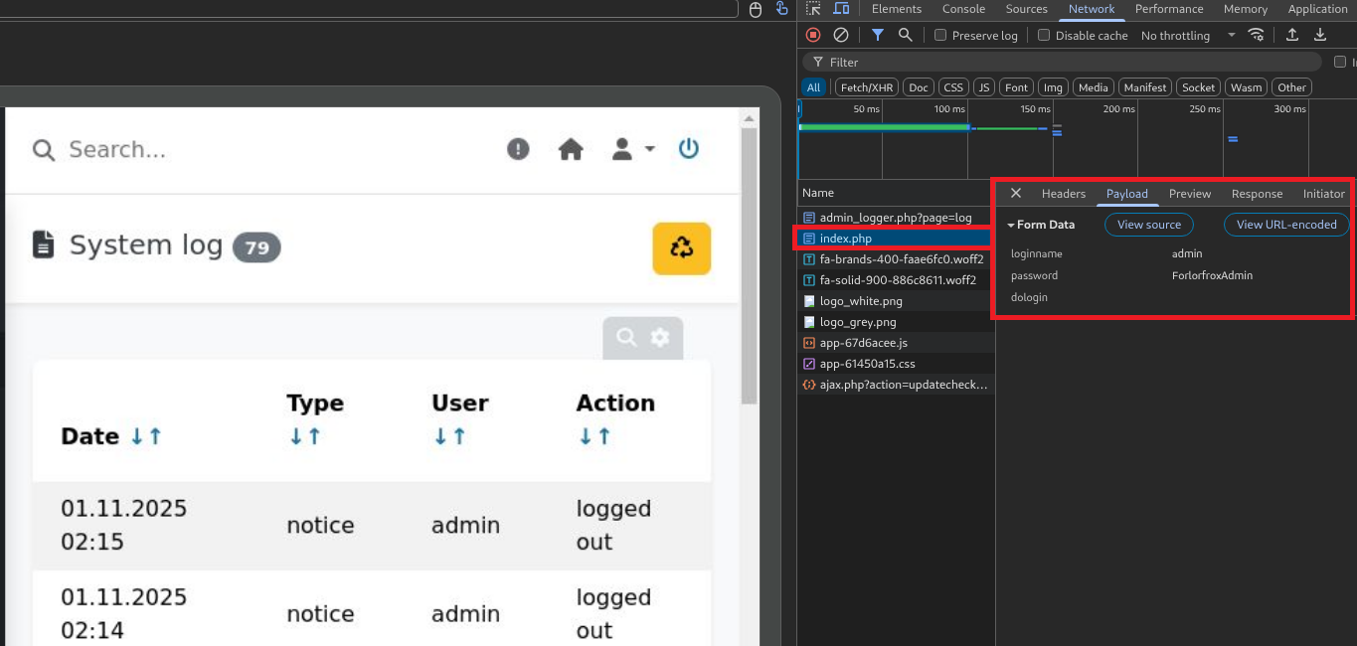Viewport: 1357px width, 646px height.
Task: Click the record network log button
Action: pos(813,35)
